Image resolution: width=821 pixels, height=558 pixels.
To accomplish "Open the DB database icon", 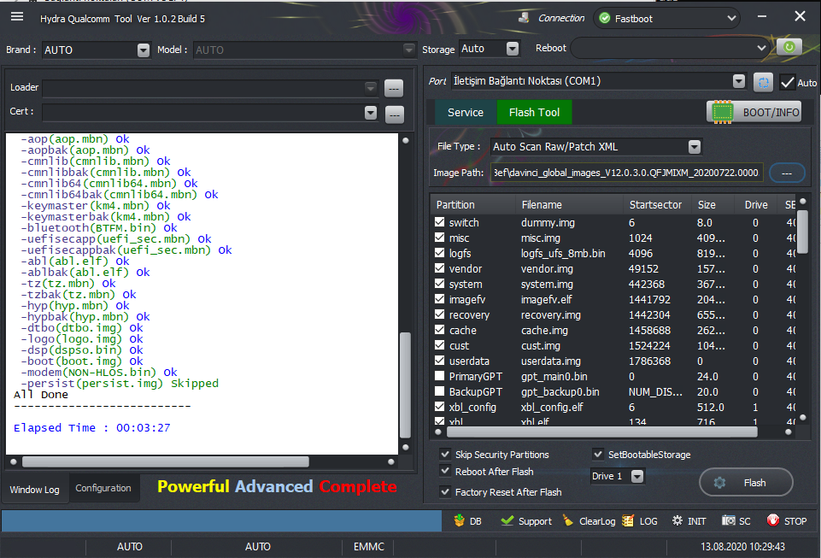I will 459,520.
